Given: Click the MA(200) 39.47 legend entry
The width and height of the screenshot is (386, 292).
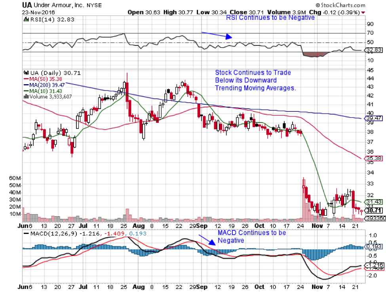Looking at the screenshot, I should click(45, 84).
